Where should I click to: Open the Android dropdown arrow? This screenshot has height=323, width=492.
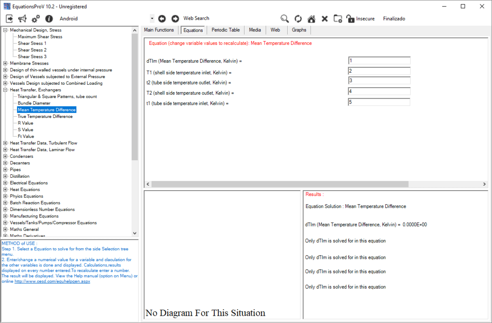click(x=152, y=19)
